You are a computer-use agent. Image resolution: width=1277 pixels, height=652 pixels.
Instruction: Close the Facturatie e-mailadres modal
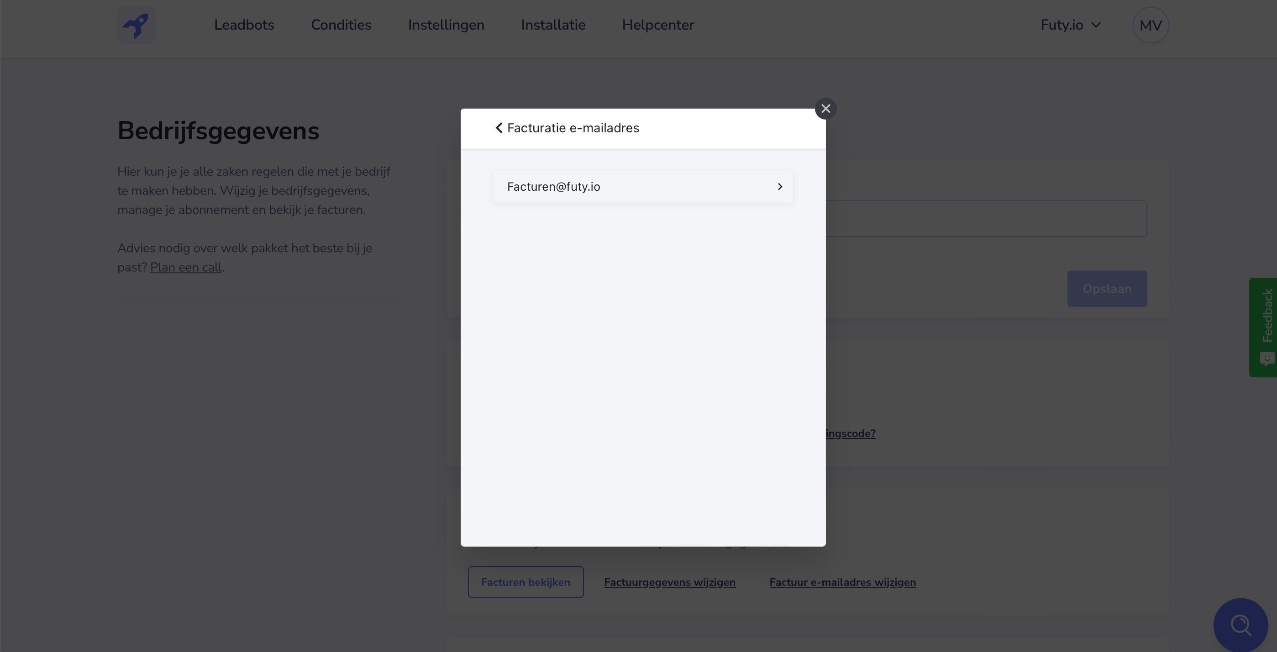click(x=825, y=108)
